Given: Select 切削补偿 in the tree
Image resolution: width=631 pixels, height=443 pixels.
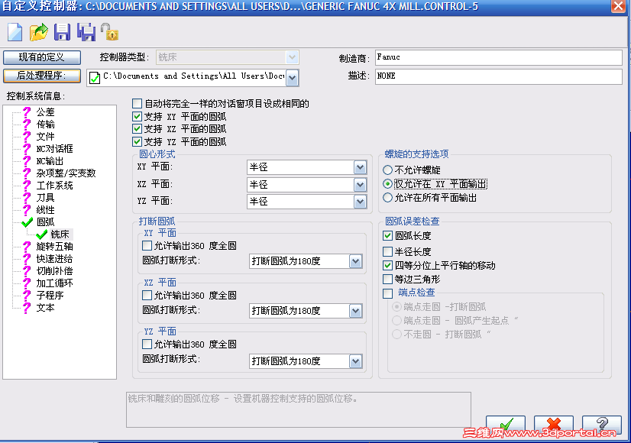Looking at the screenshot, I should click(x=54, y=271).
